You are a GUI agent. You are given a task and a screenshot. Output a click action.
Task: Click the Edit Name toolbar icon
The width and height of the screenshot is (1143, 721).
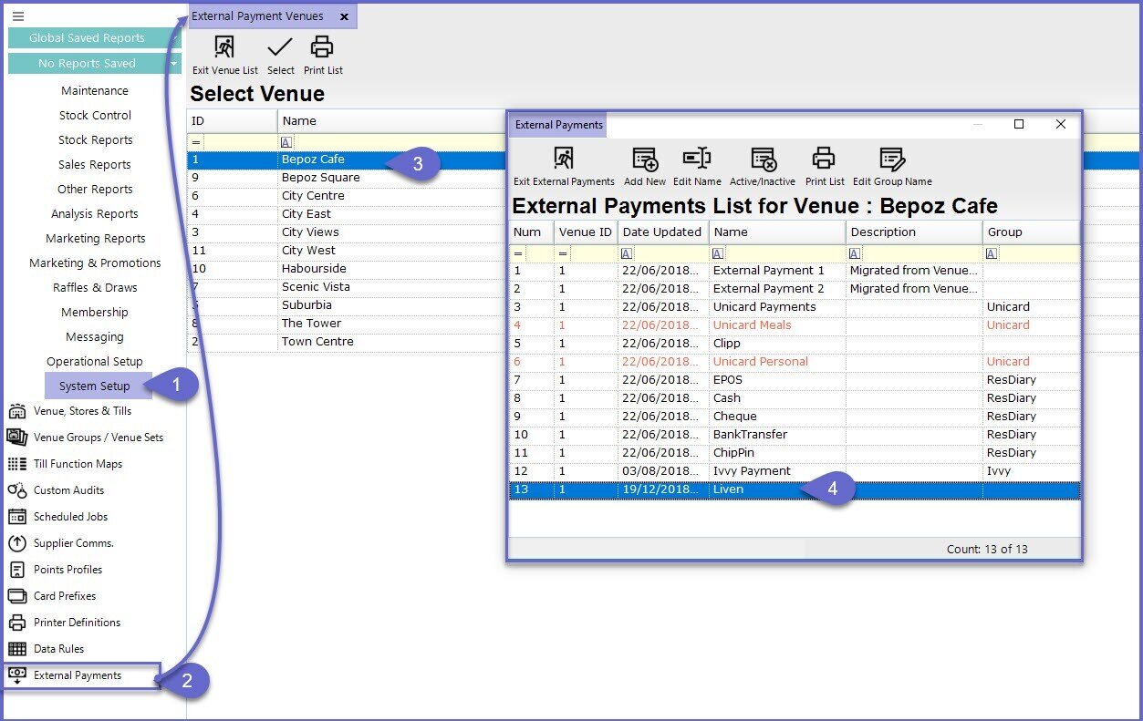(697, 160)
